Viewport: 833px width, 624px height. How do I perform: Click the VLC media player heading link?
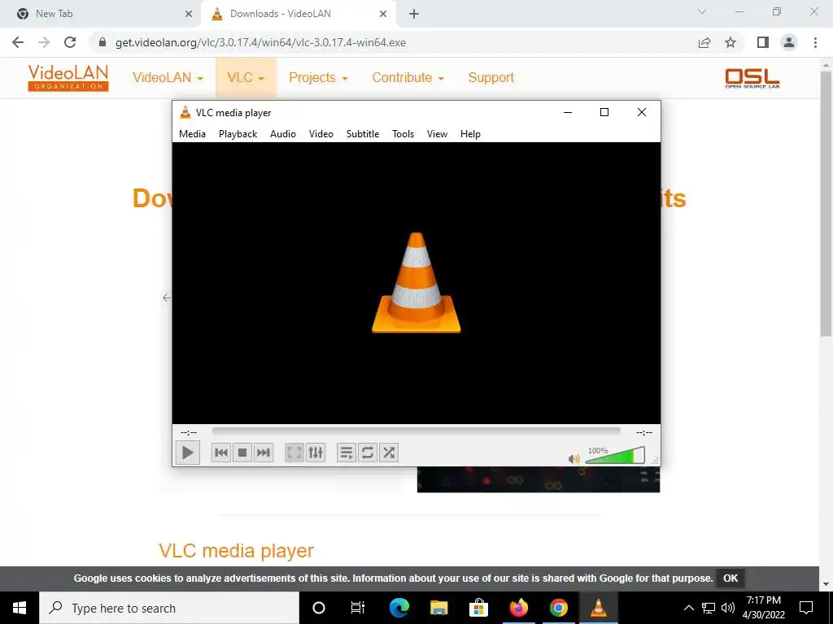(236, 551)
